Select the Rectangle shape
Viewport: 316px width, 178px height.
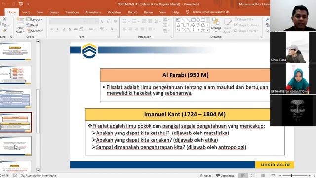(x=193, y=20)
